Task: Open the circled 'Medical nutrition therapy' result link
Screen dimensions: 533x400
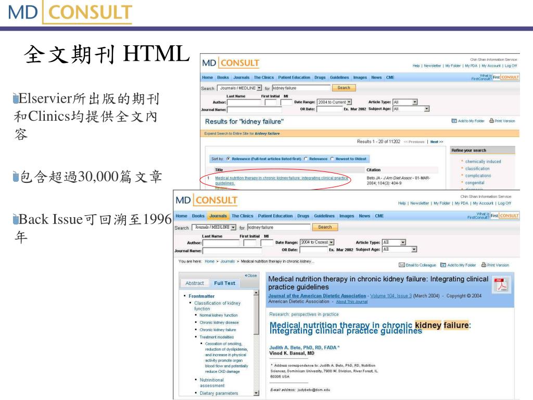Action: (282, 180)
